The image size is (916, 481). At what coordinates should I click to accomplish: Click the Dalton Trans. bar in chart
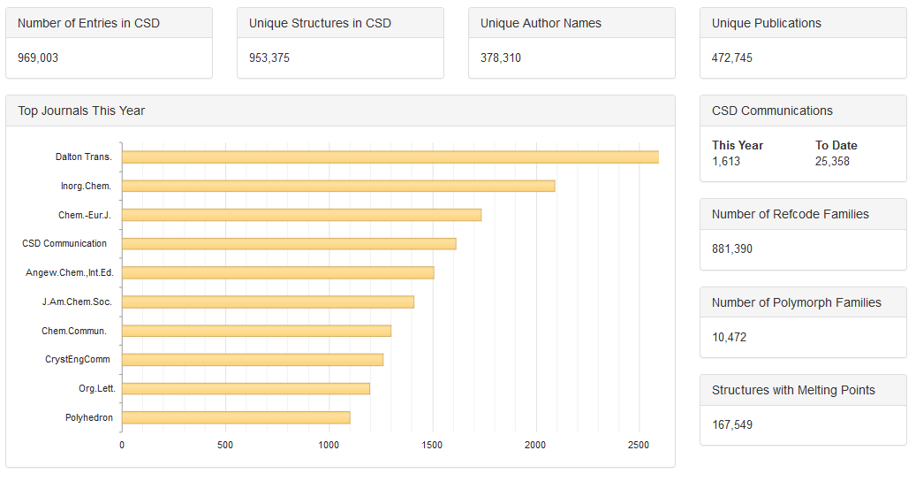390,157
